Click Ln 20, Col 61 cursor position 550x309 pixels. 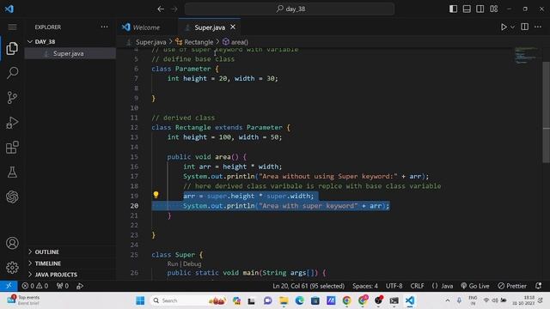click(x=309, y=286)
